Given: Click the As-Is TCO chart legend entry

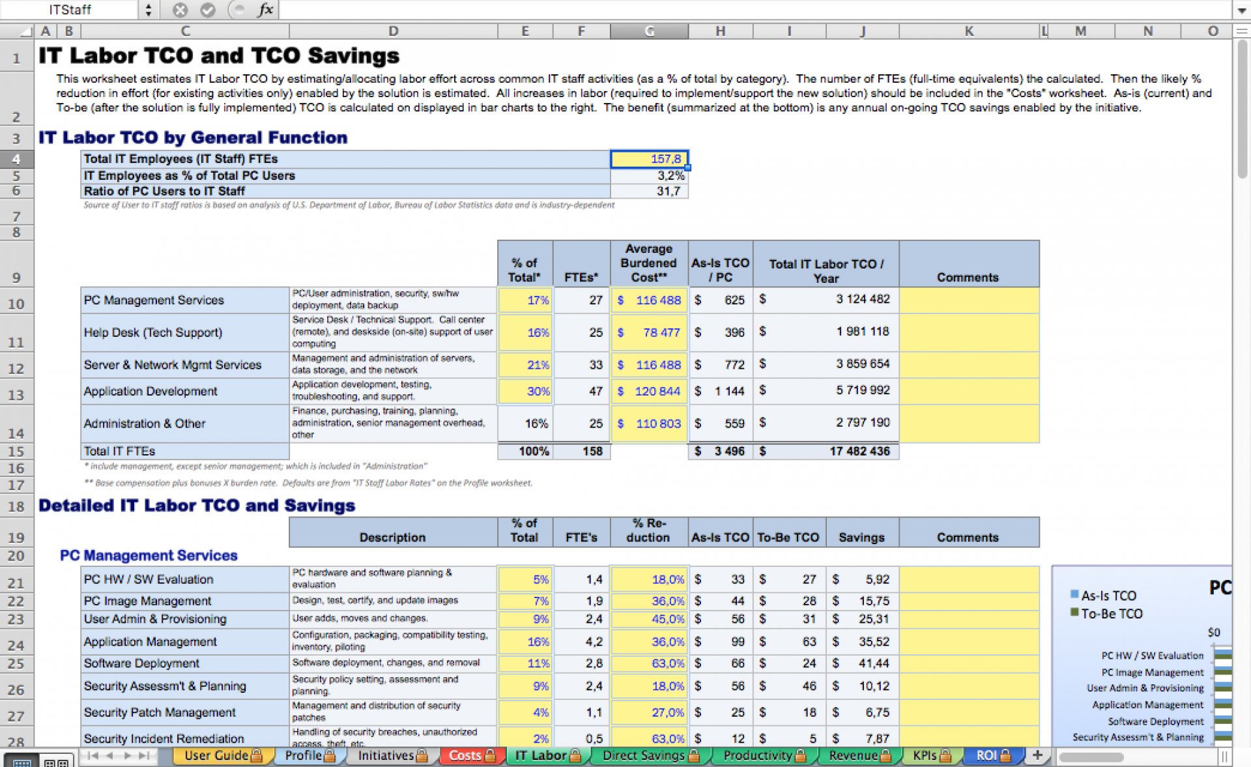Looking at the screenshot, I should (x=1103, y=596).
